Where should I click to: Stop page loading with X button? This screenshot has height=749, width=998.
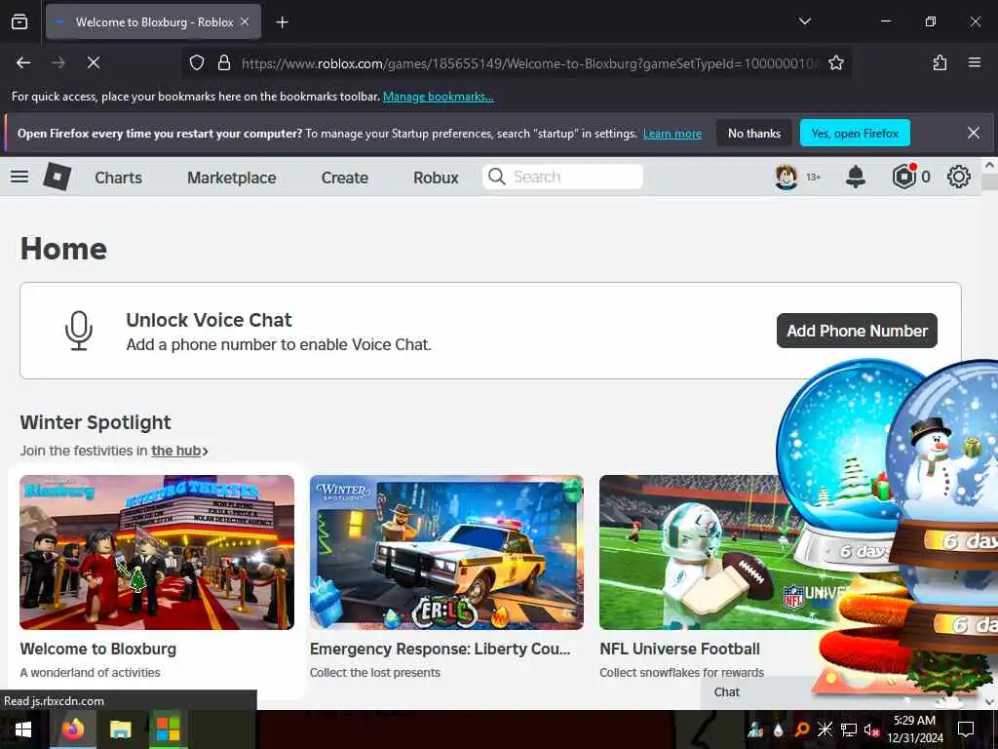[x=94, y=62]
